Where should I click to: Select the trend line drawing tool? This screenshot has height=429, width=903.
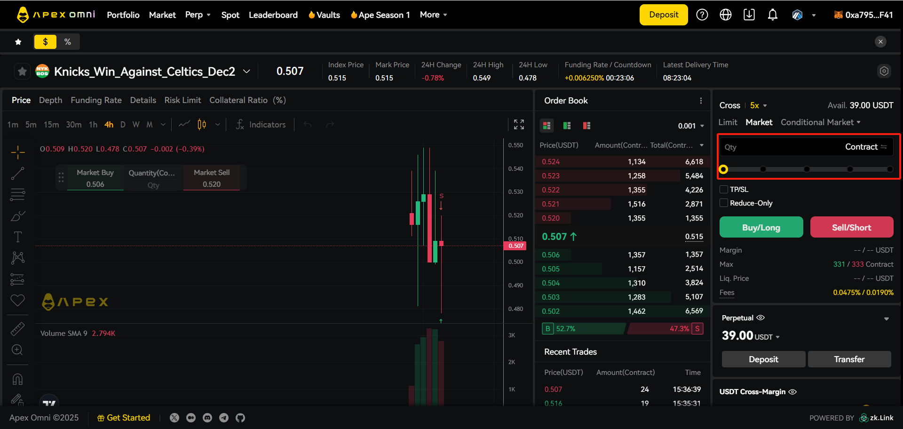click(18, 174)
